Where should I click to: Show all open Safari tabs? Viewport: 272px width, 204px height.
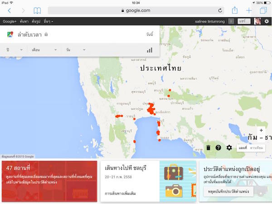pos(263,10)
